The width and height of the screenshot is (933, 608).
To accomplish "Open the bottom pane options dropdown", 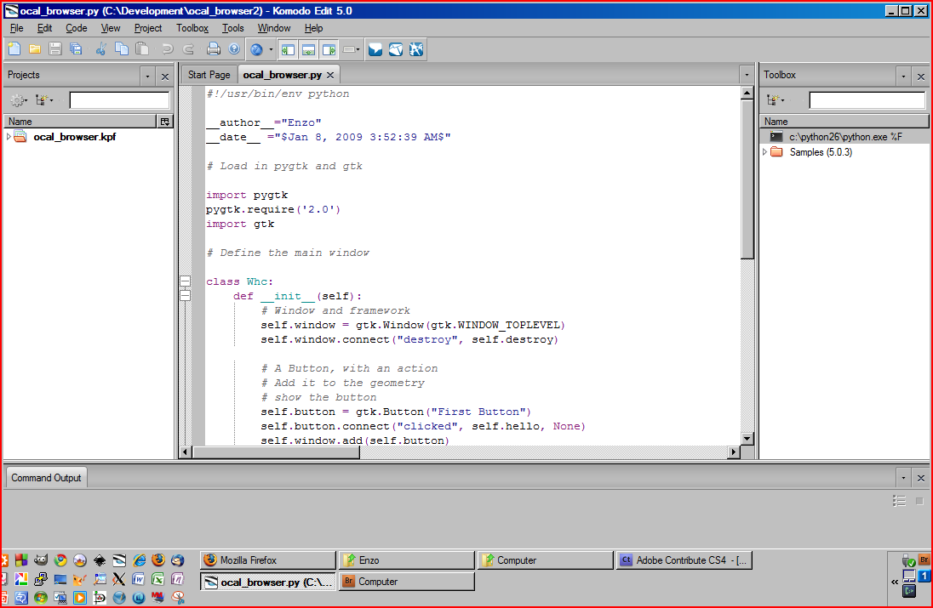I will click(903, 478).
